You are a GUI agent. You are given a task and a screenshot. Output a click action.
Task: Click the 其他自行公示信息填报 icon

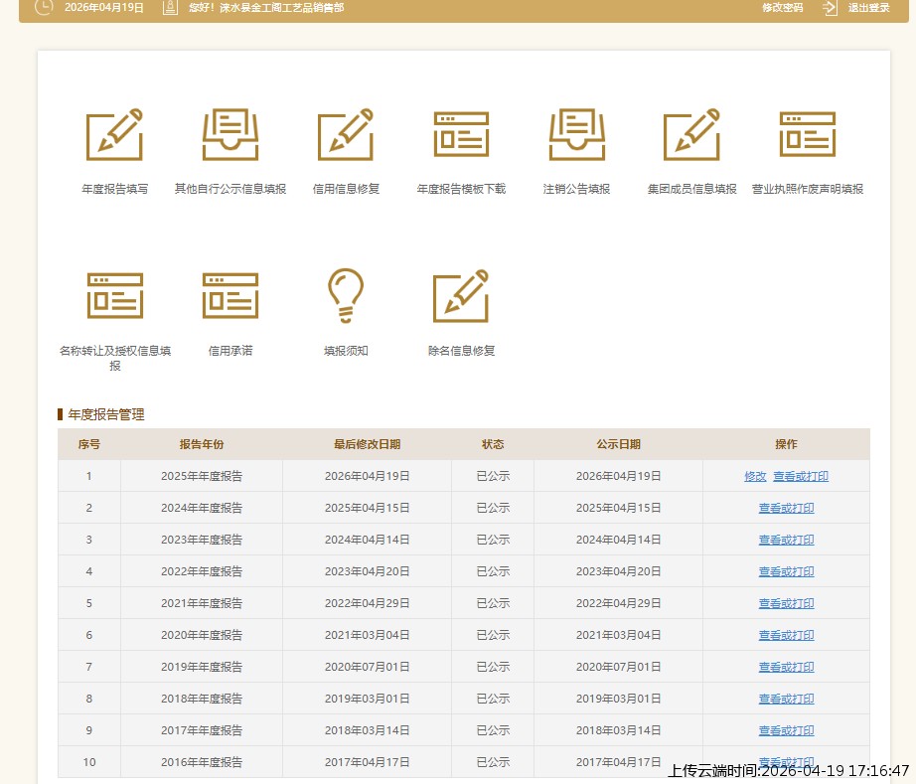click(230, 135)
